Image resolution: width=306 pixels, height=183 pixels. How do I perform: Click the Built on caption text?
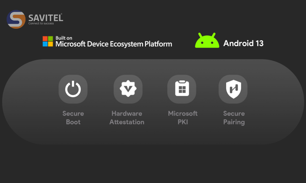(64, 38)
